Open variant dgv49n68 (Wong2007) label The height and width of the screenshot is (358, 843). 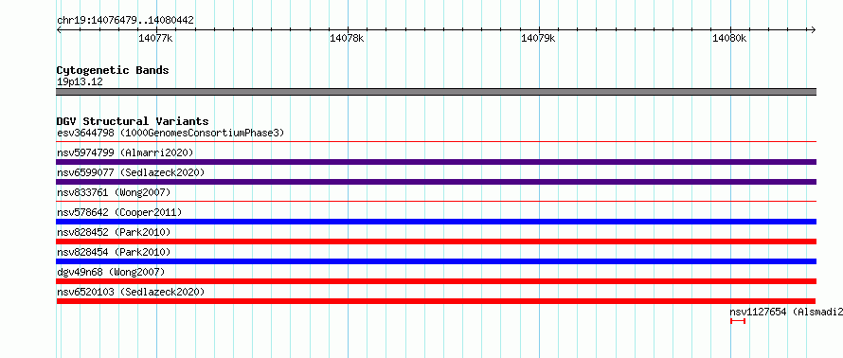[x=111, y=272]
